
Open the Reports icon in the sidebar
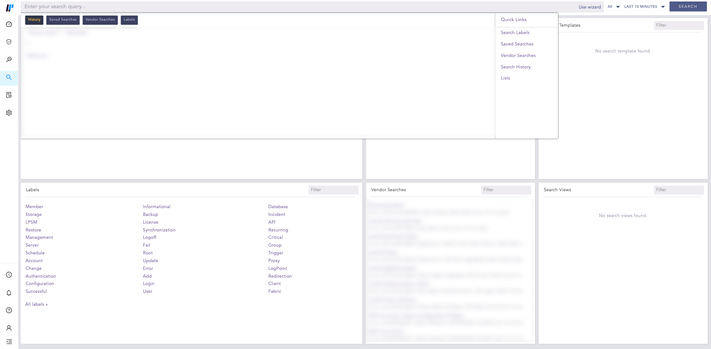coord(9,95)
